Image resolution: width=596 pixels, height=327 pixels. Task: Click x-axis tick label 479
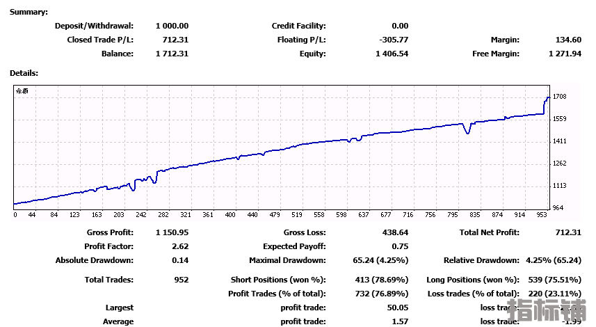(275, 215)
